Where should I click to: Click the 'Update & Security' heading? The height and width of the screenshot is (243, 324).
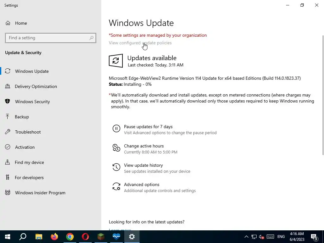tap(23, 53)
